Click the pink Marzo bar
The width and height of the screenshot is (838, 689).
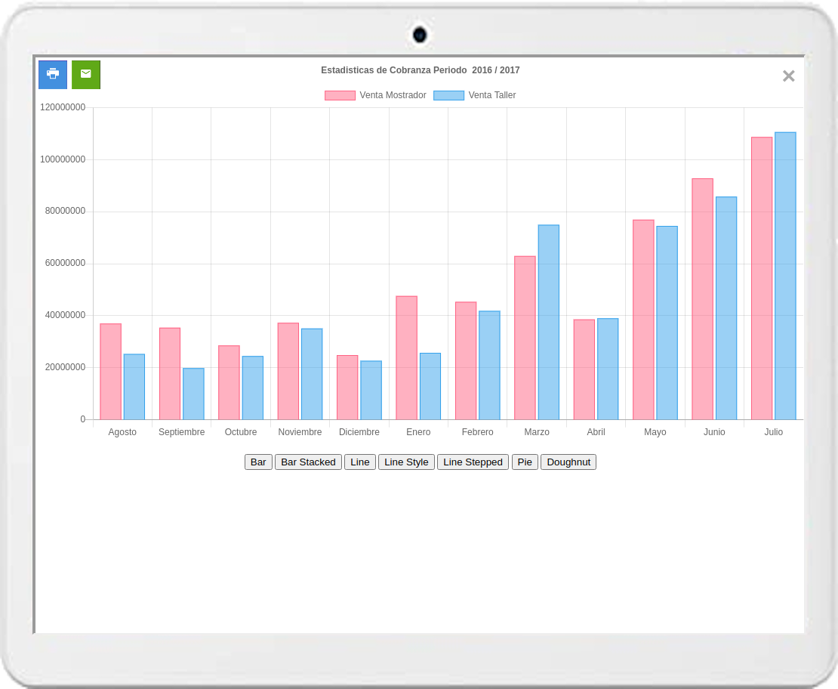(x=525, y=338)
